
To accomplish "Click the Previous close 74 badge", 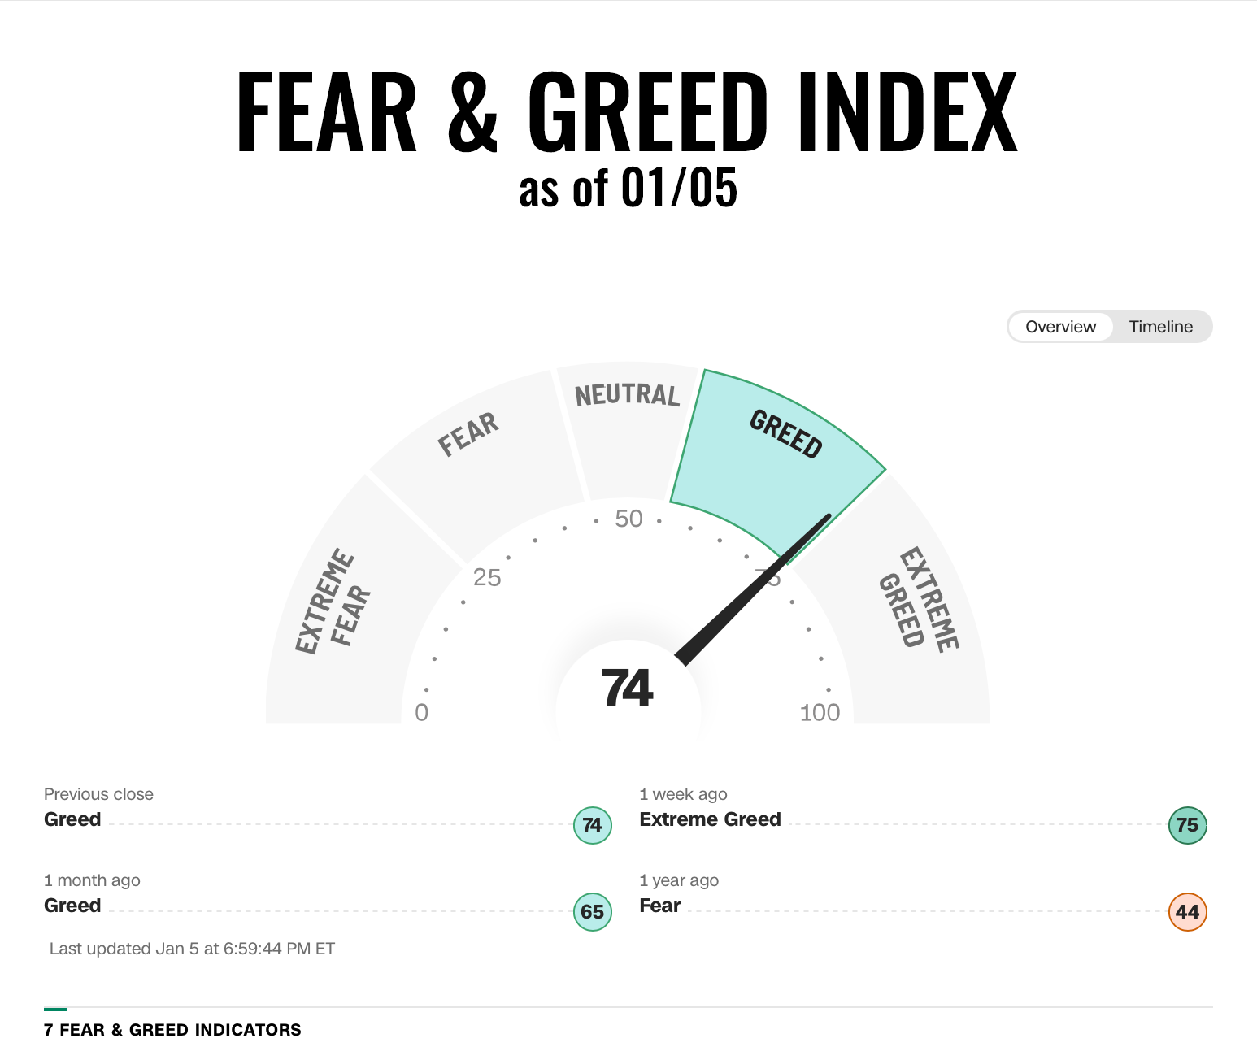I will 593,825.
